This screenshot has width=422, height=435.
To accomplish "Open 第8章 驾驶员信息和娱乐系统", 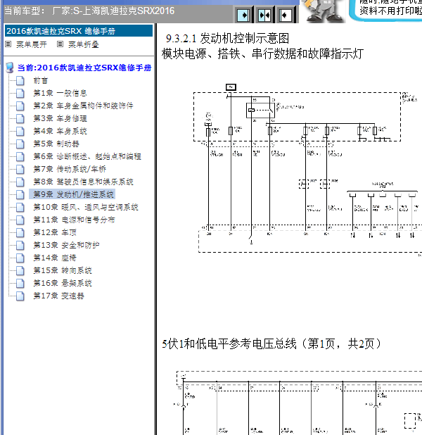I will [x=83, y=182].
